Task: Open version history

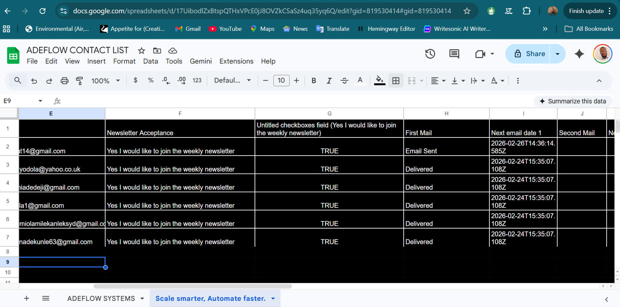Action: (430, 54)
